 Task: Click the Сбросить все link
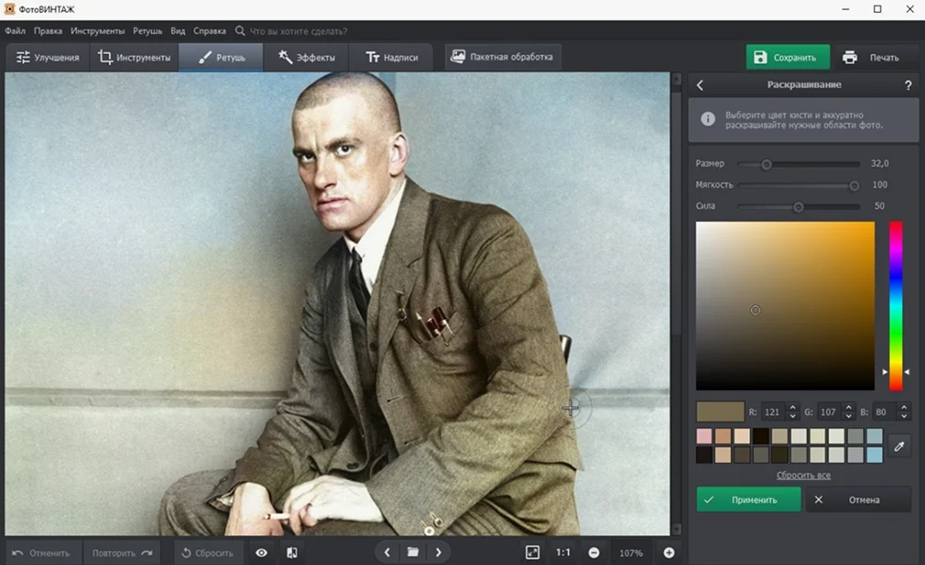[x=803, y=475]
